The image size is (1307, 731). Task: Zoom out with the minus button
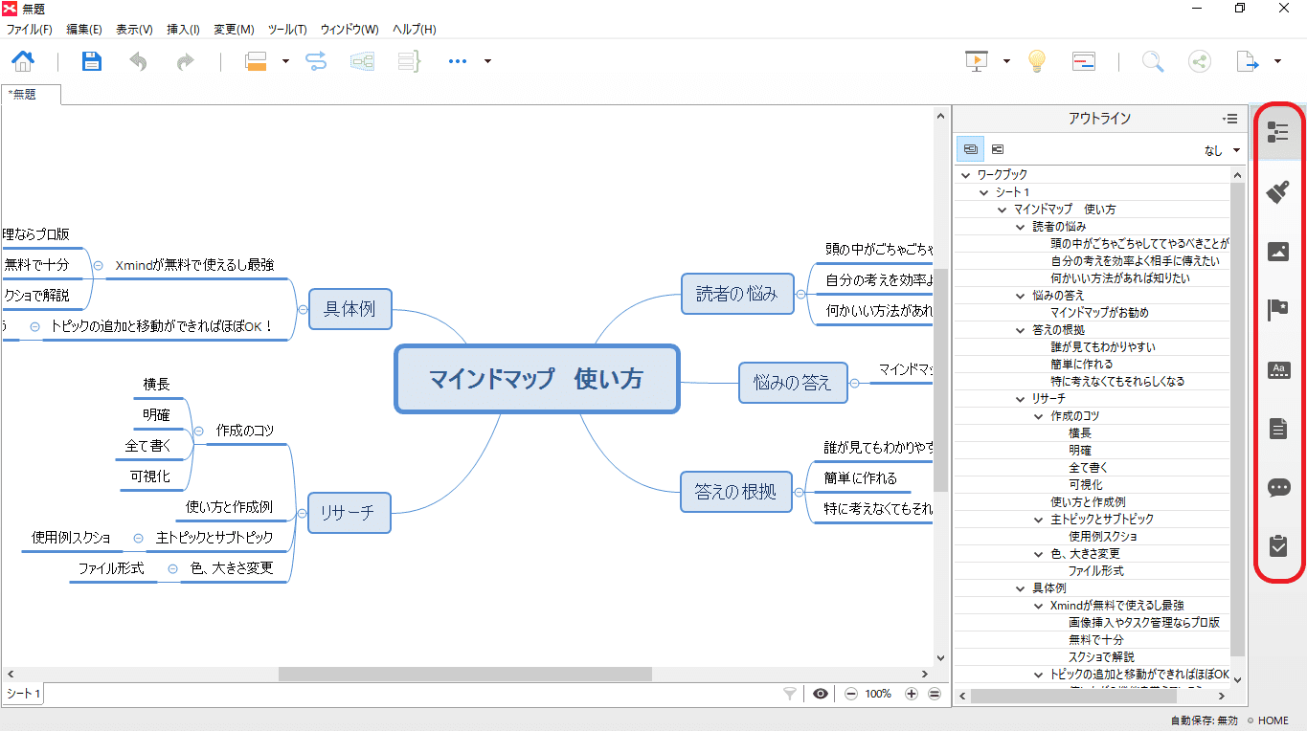pyautogui.click(x=850, y=694)
